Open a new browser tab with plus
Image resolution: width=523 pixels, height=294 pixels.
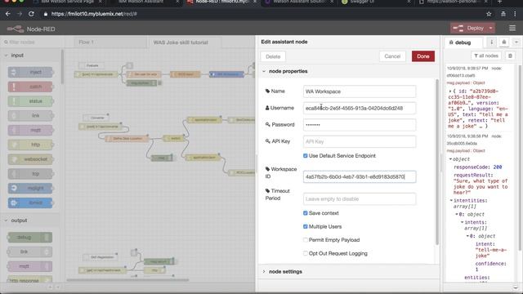(499, 2)
